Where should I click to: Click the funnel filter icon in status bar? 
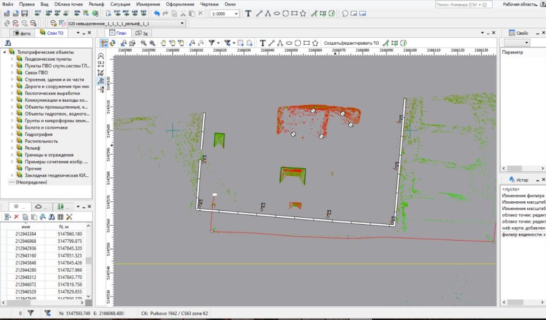click(30, 313)
